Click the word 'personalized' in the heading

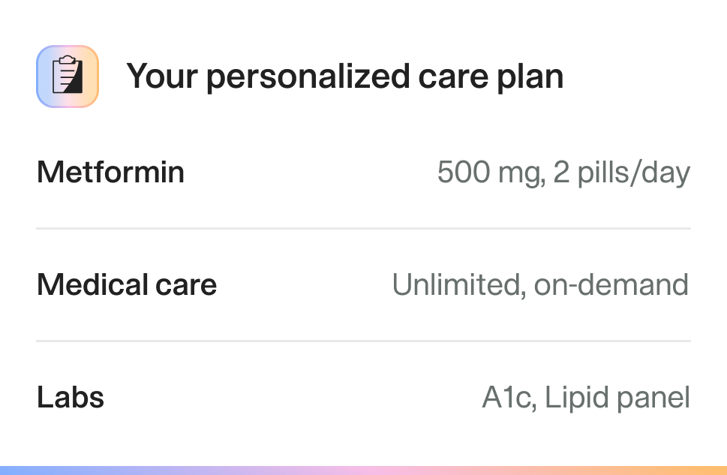[308, 78]
